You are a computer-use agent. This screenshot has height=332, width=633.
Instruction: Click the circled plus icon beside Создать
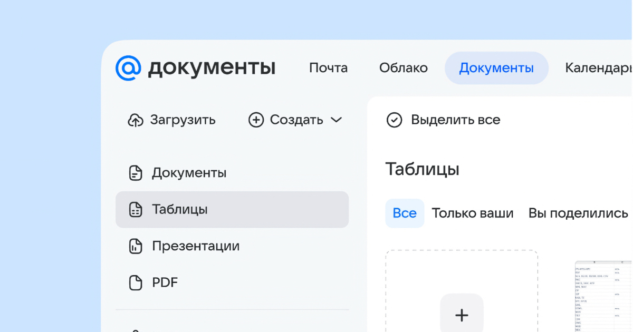256,120
